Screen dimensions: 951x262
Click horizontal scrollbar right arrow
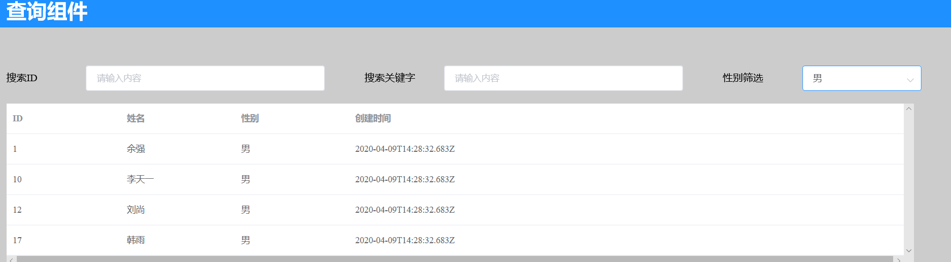899,259
